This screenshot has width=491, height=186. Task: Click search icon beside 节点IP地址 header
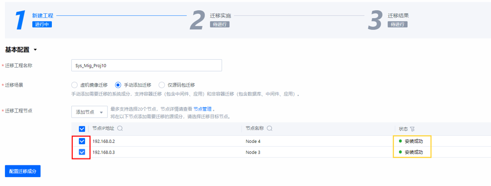click(x=120, y=129)
